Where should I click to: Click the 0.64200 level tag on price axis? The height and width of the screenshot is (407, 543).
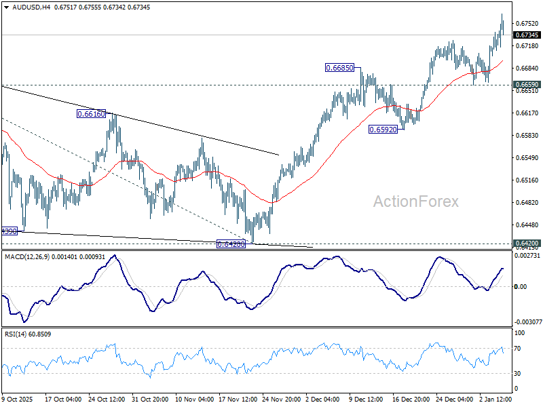coord(527,244)
